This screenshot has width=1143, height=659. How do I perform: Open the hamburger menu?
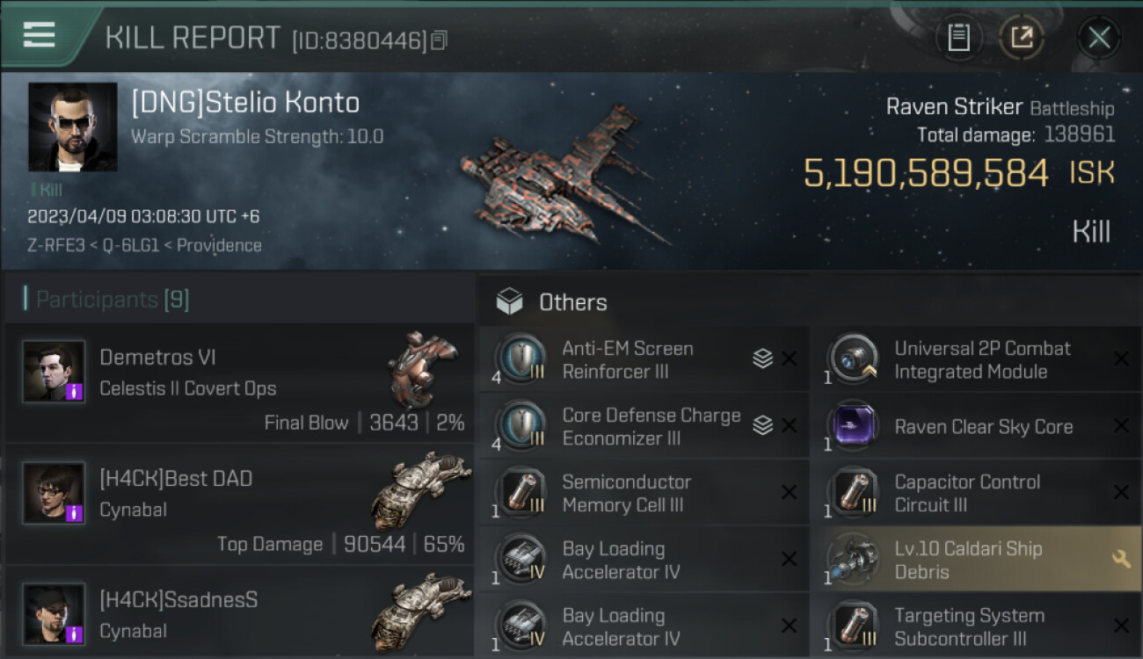pos(40,35)
